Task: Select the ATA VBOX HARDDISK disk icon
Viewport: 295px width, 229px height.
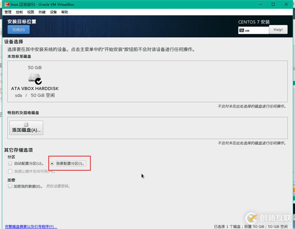Action: (35, 79)
